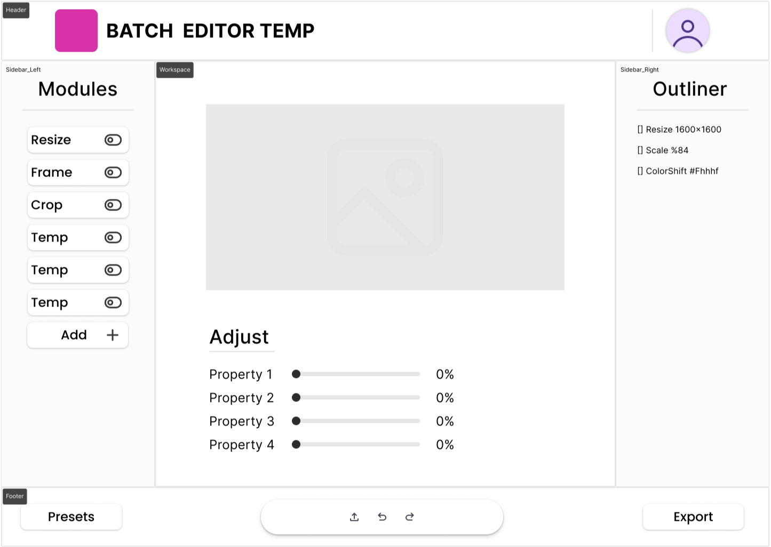The width and height of the screenshot is (771, 547).
Task: Click the upload icon in the footer toolbar
Action: point(354,517)
